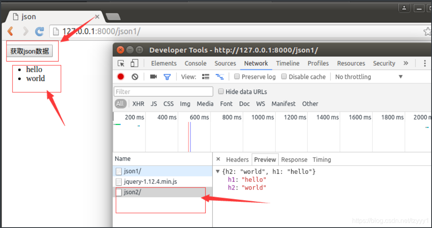This screenshot has width=432, height=228.
Task: Reload the page with refresh icon
Action: coord(39,31)
